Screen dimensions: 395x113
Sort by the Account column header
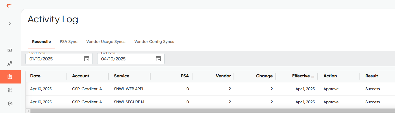(81, 76)
